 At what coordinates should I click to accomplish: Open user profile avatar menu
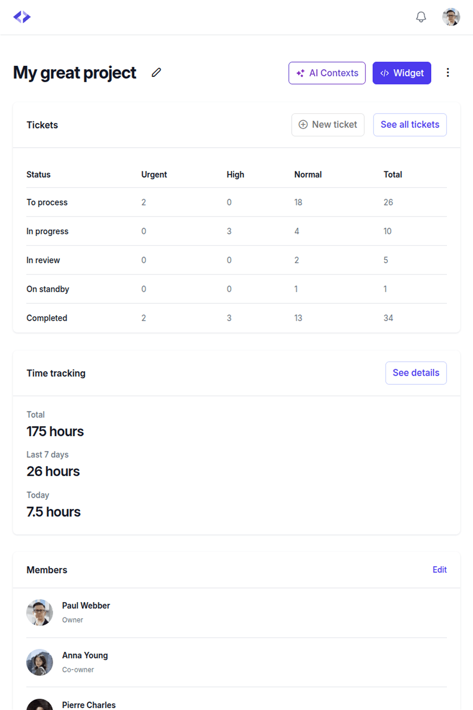[x=451, y=17]
